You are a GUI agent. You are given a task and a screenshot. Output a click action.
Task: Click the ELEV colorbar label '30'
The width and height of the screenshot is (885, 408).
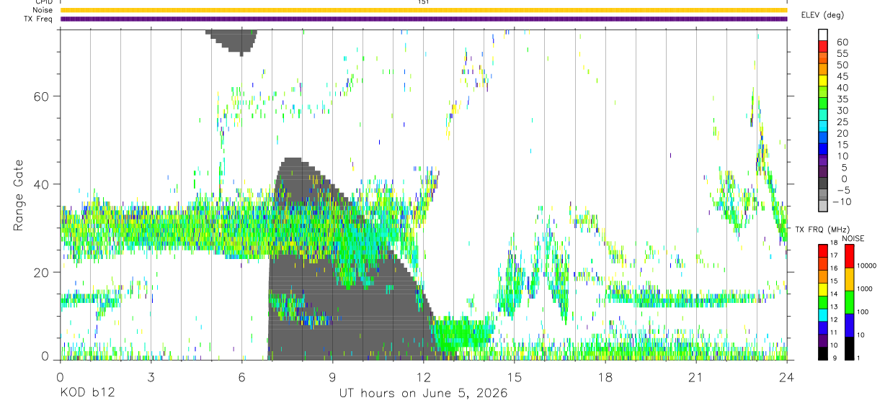(842, 110)
